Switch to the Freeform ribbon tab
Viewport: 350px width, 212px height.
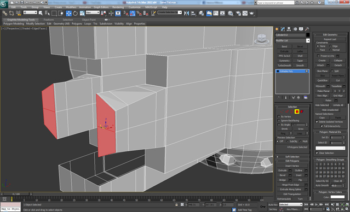[x=49, y=20]
